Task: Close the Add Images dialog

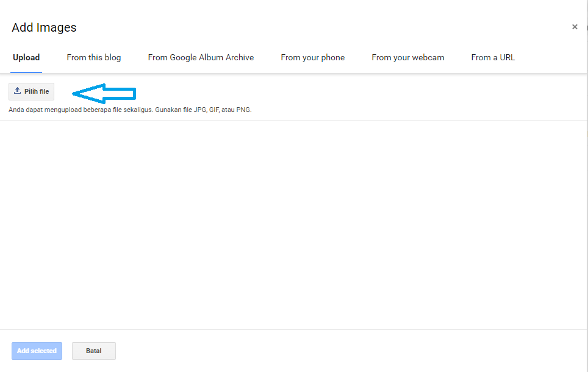Action: point(575,27)
